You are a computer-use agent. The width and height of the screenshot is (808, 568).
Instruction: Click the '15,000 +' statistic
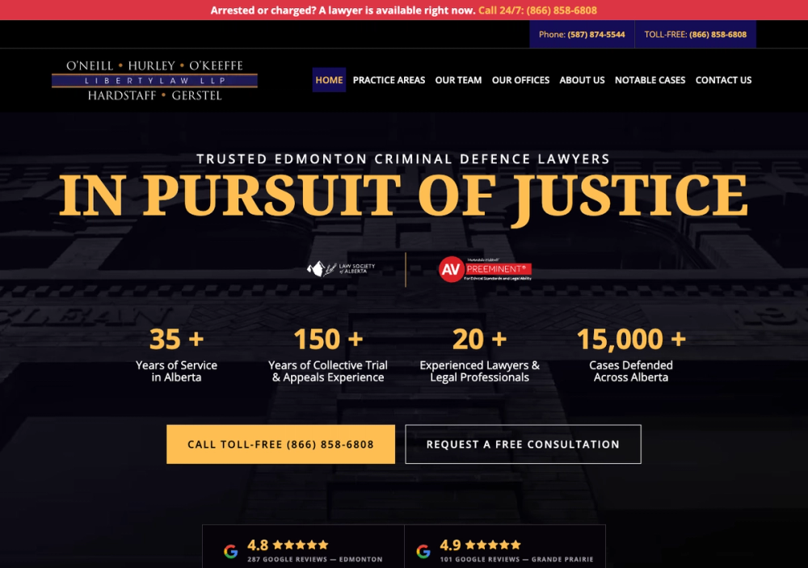tap(631, 339)
